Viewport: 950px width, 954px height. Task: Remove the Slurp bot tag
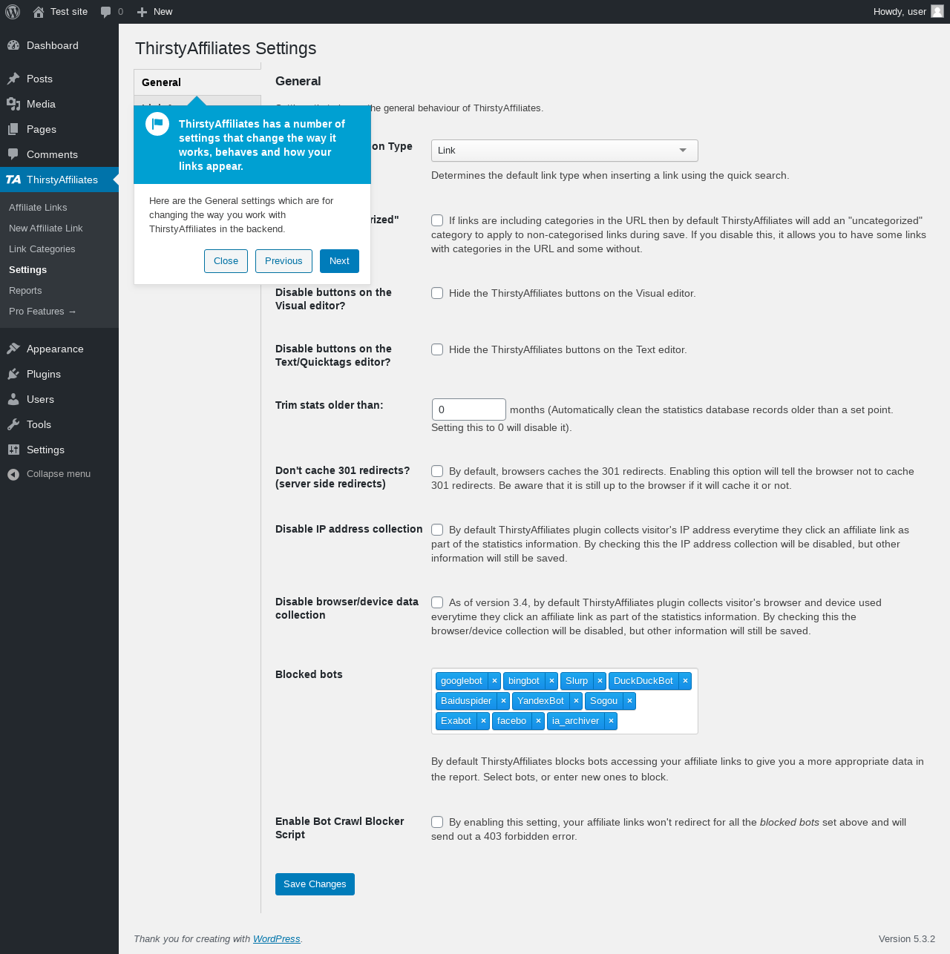pos(600,681)
